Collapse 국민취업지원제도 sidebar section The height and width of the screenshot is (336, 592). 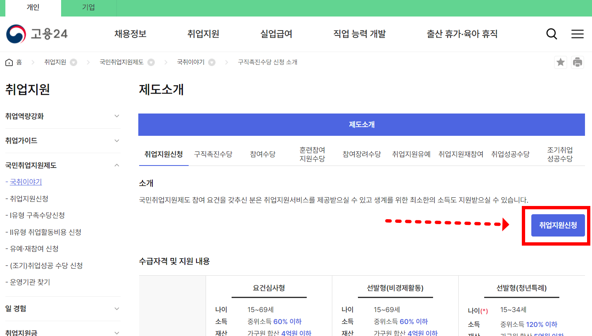63,166
